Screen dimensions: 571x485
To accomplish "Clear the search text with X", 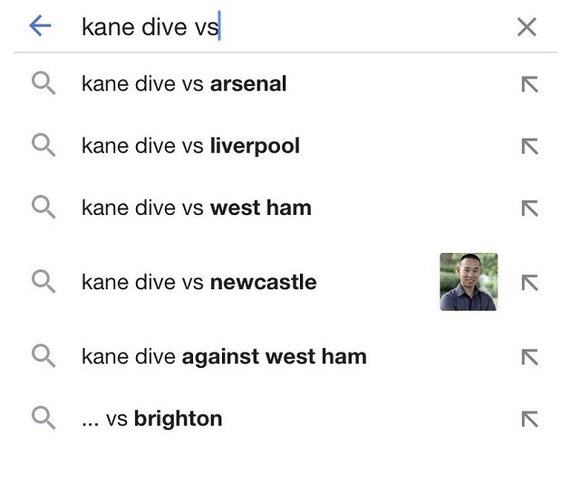I will [527, 27].
